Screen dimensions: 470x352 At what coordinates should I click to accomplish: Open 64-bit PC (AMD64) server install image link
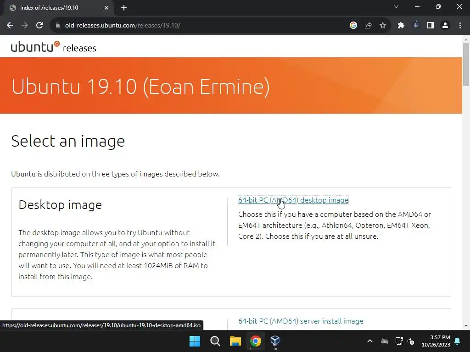point(301,321)
